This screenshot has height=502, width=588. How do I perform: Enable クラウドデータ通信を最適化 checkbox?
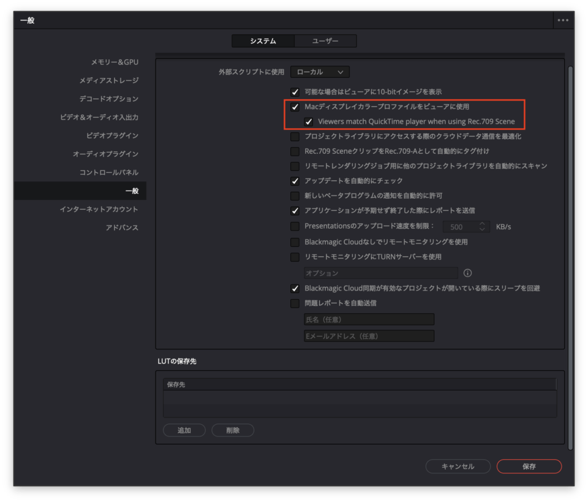tap(295, 137)
